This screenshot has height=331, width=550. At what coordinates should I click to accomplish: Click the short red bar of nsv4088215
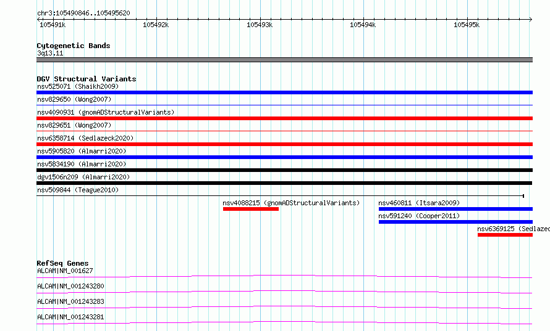point(251,209)
